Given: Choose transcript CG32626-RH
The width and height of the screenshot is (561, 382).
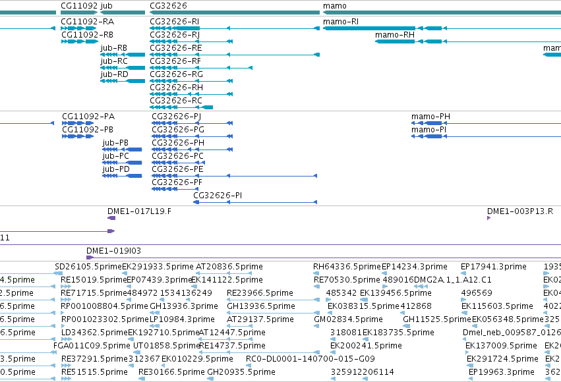Looking at the screenshot, I should tap(177, 88).
